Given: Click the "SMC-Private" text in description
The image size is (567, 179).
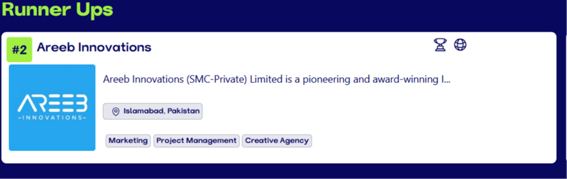Looking at the screenshot, I should pyautogui.click(x=217, y=79).
